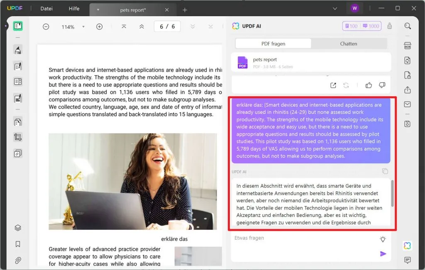The height and width of the screenshot is (270, 425).
Task: Open the Reader mode icon in left sidebar
Action: pos(18,26)
